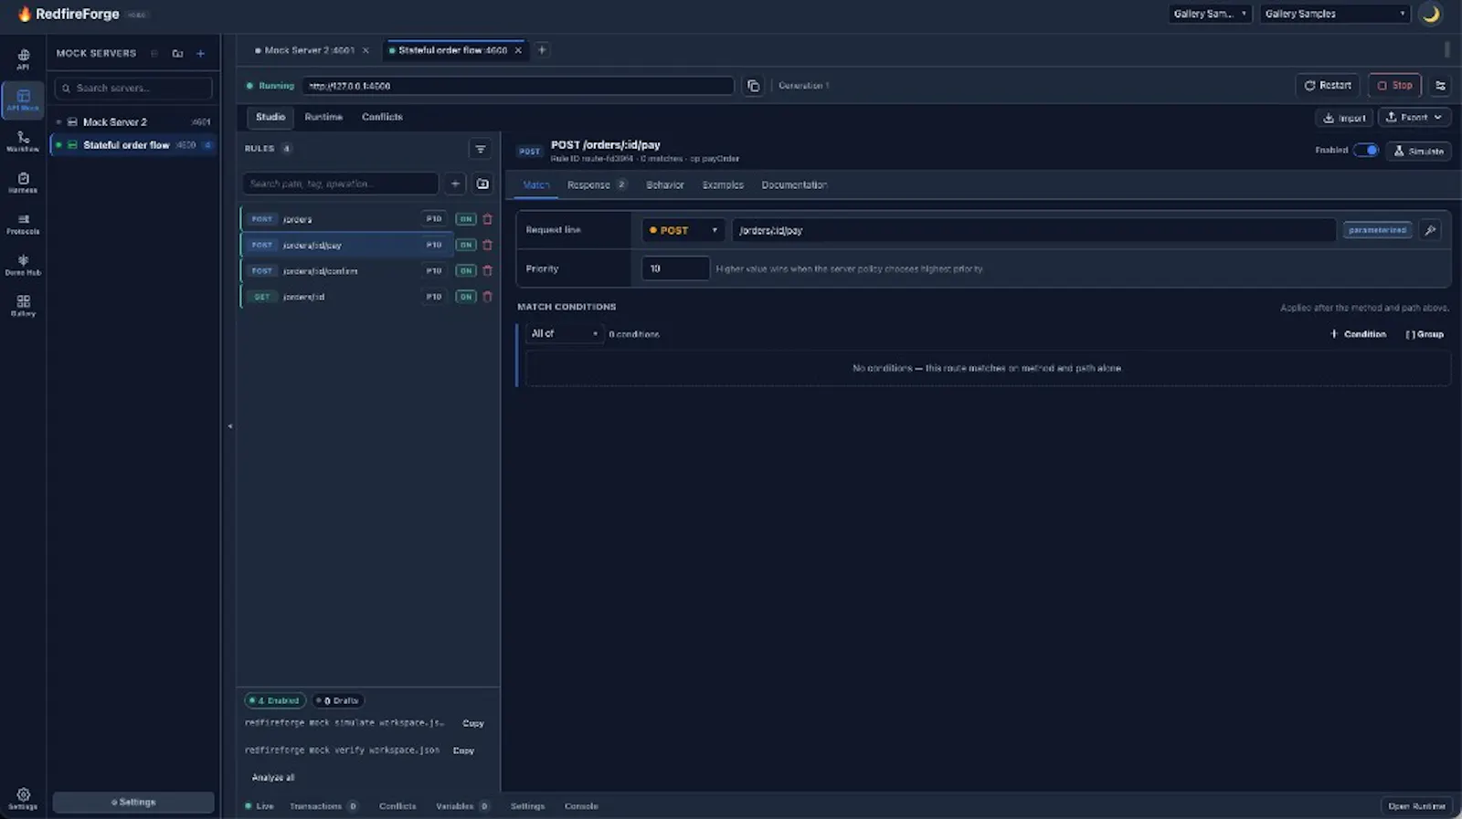Image resolution: width=1462 pixels, height=819 pixels.
Task: Open Runtime from the status bar button
Action: pos(1416,806)
